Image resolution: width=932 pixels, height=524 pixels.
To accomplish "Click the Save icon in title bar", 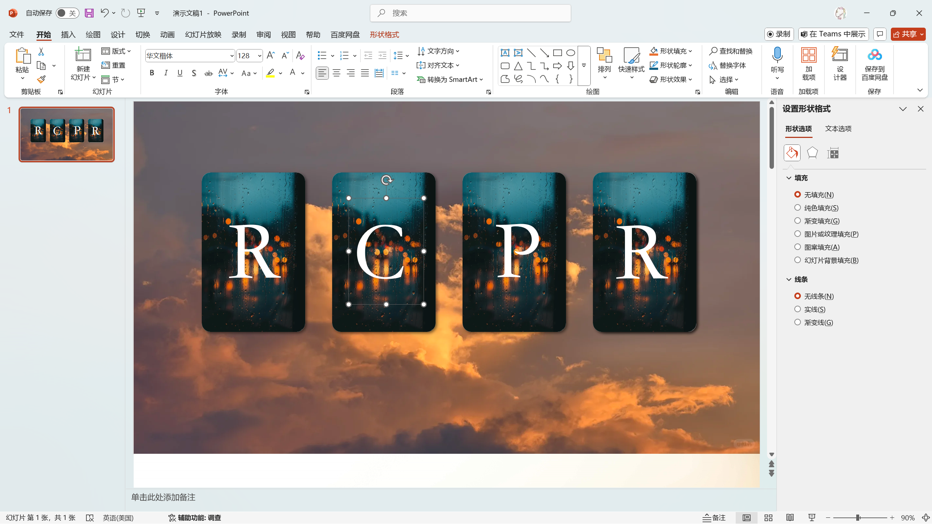I will click(x=89, y=13).
